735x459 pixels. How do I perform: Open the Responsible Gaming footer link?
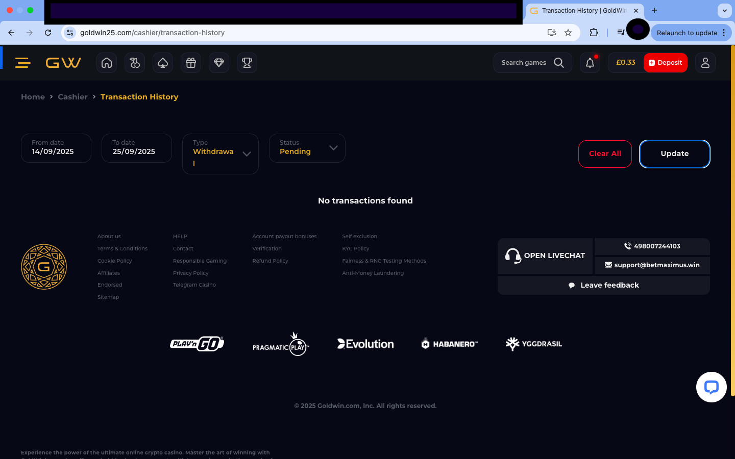[200, 261]
